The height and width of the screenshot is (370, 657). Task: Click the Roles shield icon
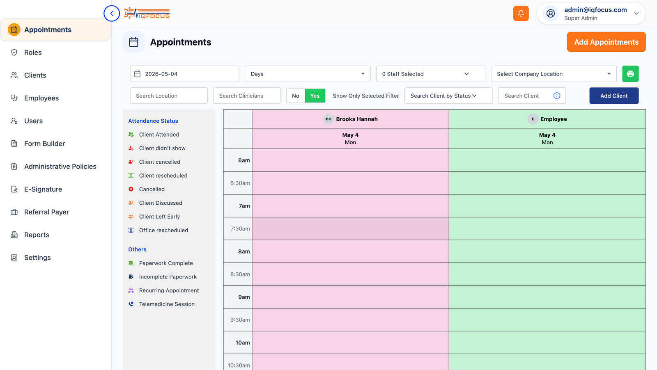tap(14, 53)
